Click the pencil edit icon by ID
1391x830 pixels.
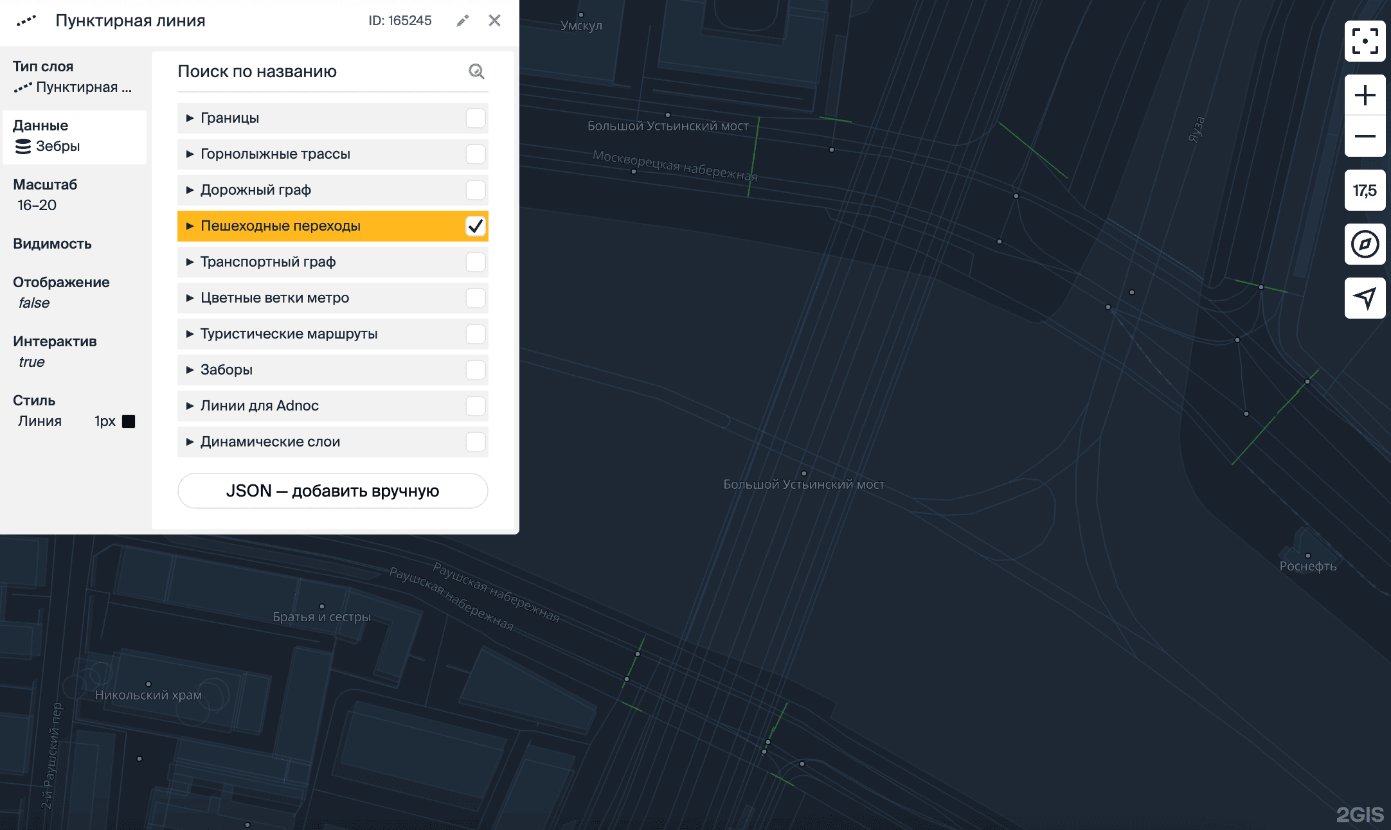coord(463,21)
